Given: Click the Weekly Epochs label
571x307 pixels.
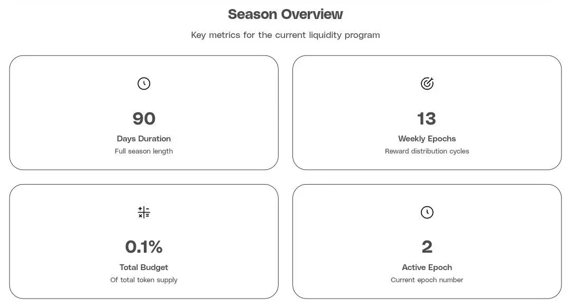Looking at the screenshot, I should pos(427,138).
